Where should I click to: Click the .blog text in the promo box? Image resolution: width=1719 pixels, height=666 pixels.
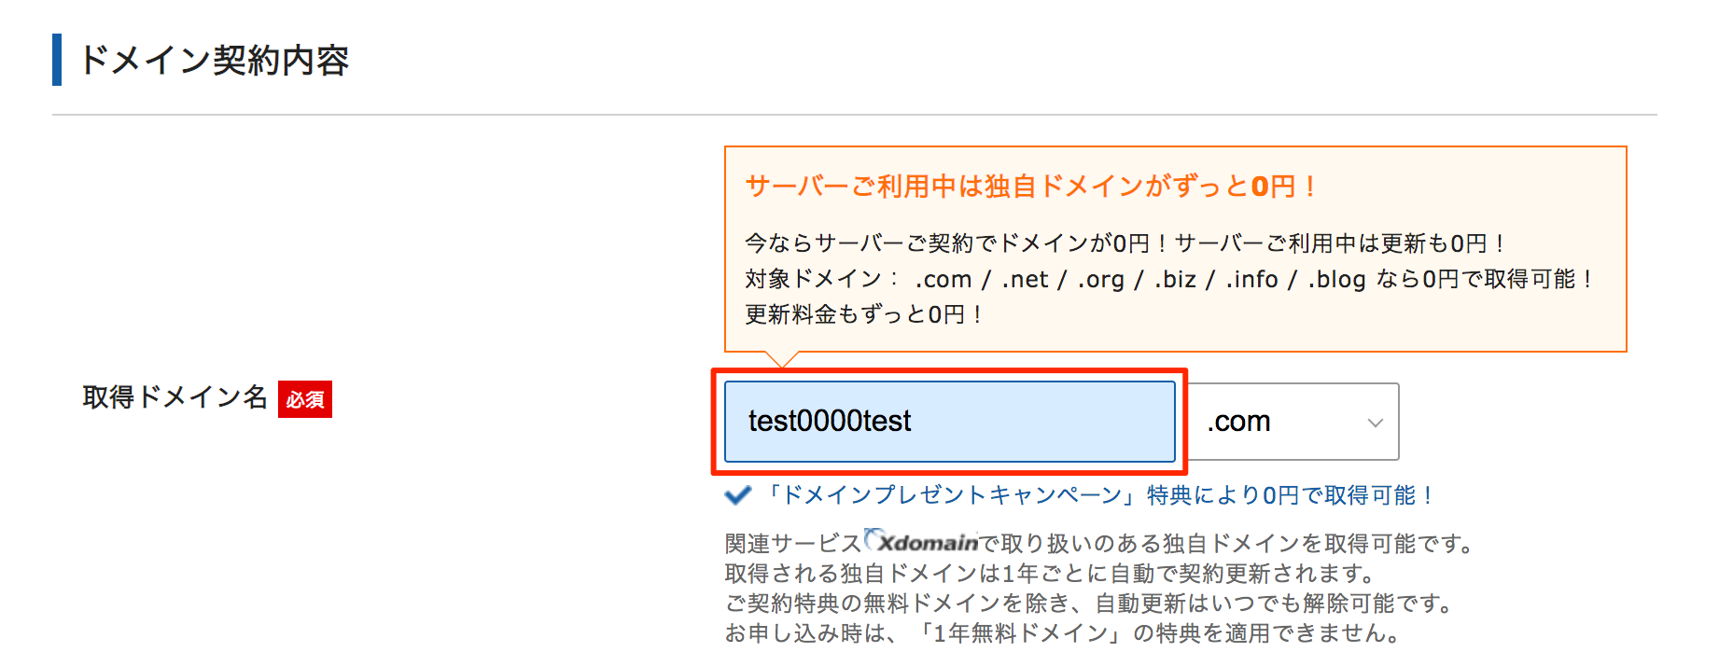point(1336,279)
